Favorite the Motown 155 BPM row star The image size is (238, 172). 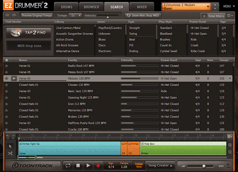pos(6,78)
